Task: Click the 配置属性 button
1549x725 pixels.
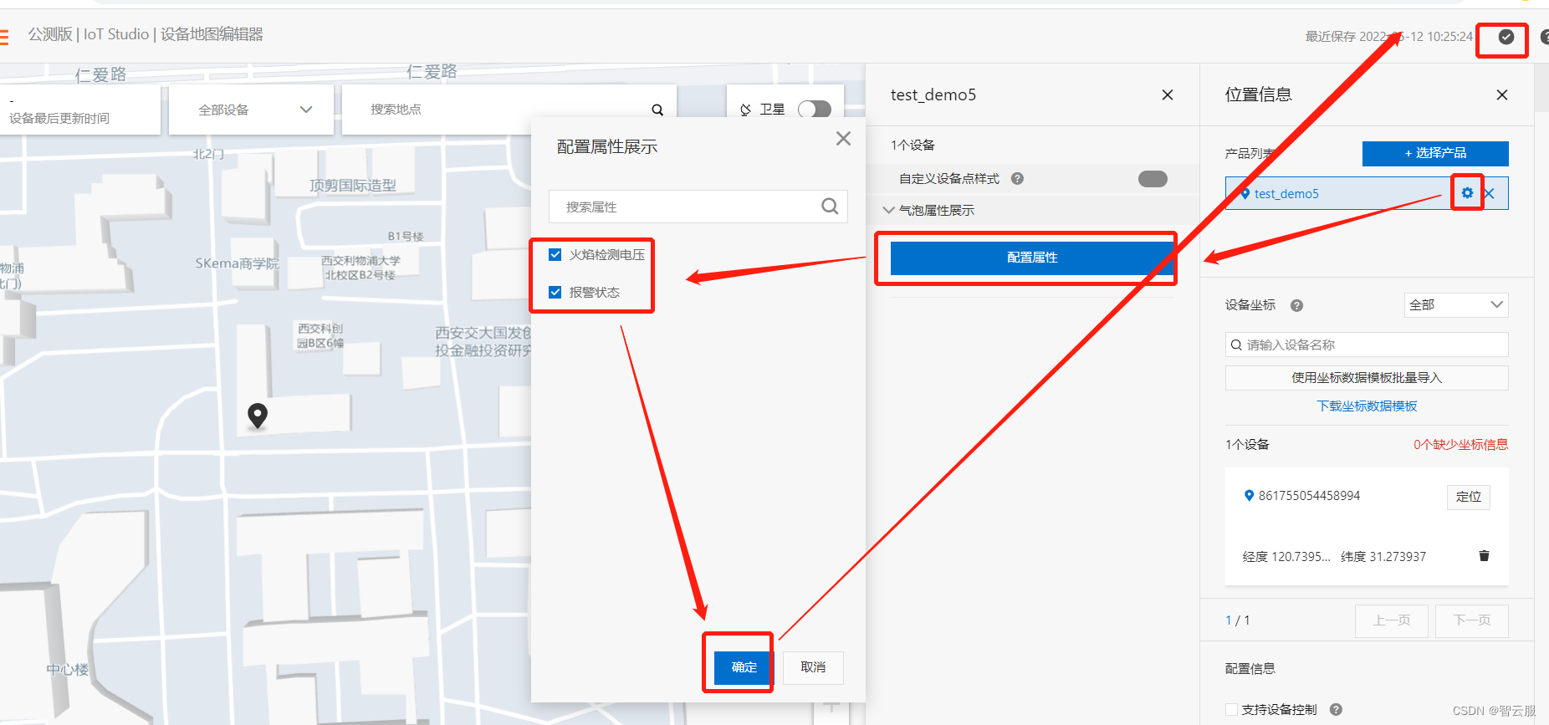Action: [x=1032, y=258]
